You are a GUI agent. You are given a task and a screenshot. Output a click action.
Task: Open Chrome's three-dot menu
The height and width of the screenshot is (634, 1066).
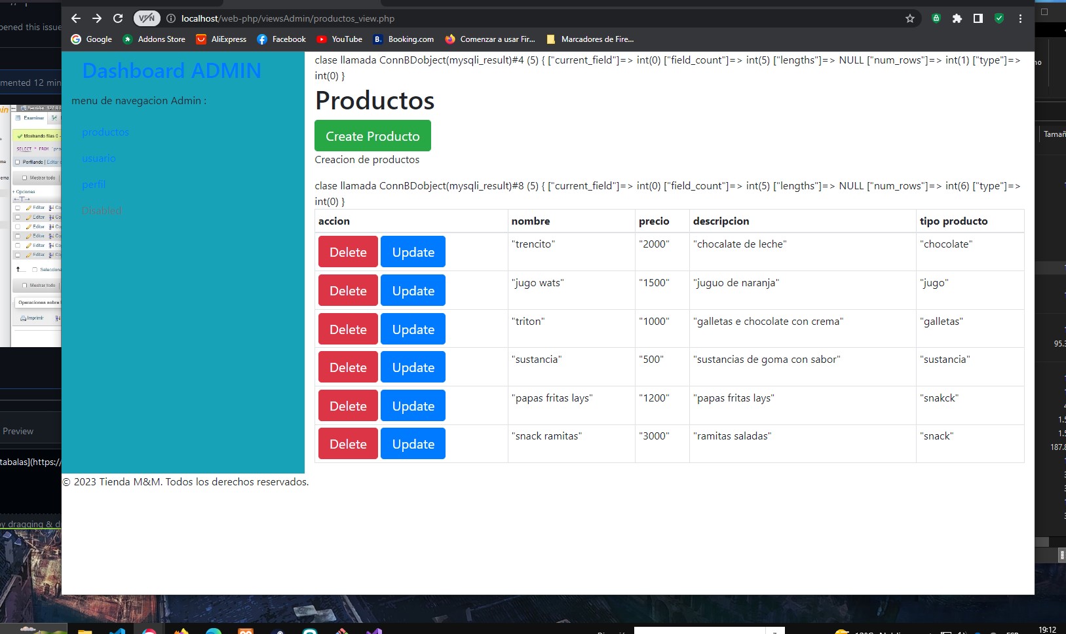pos(1020,18)
